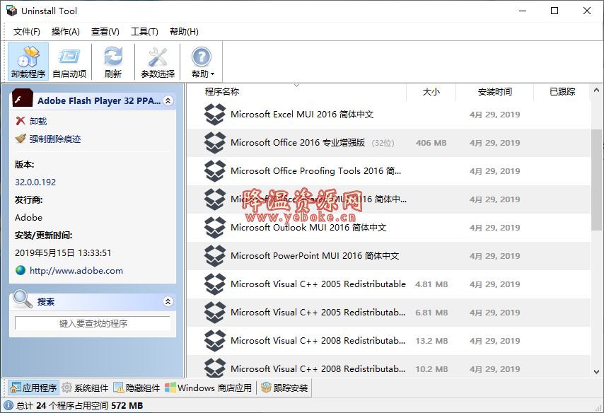Open the 帮助 help toolbar dropdown
Screen dimensions: 604x413
click(x=202, y=62)
